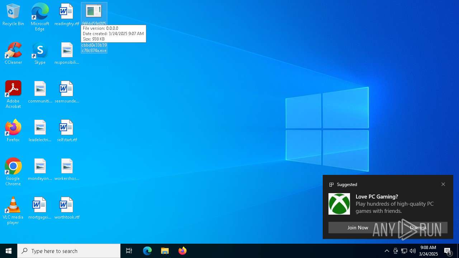459x258 pixels.
Task: Select the Firefox desktop shortcut
Action: pos(13,131)
